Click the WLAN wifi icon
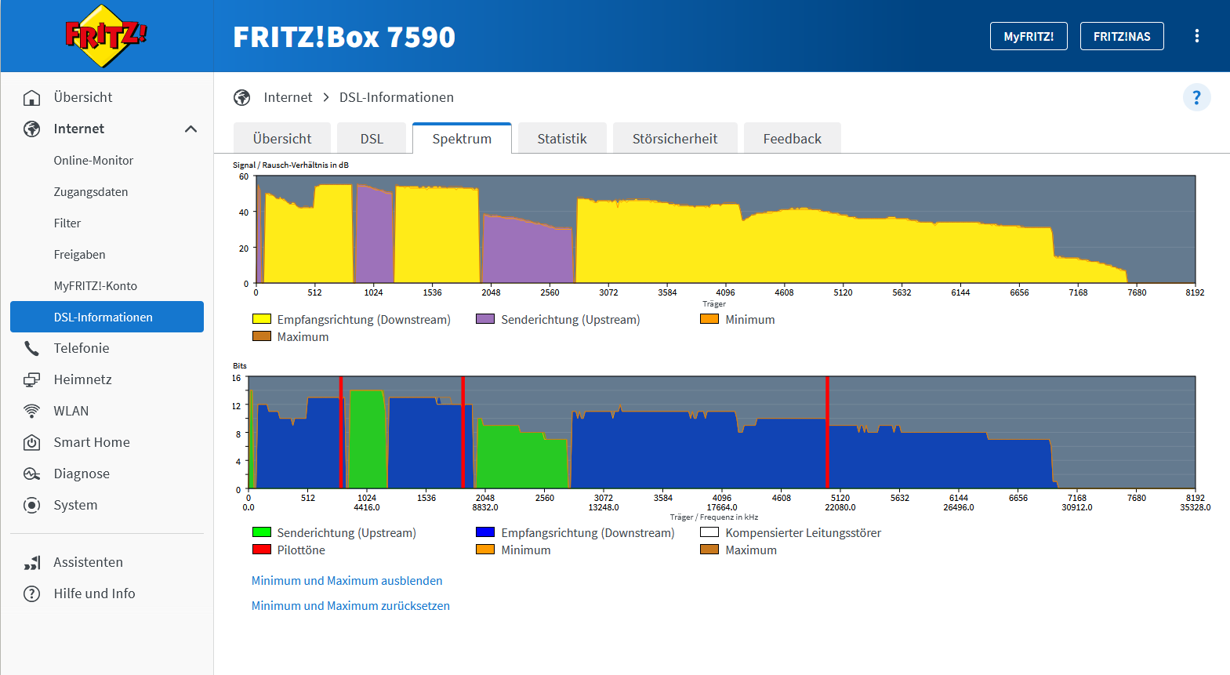 [x=31, y=411]
